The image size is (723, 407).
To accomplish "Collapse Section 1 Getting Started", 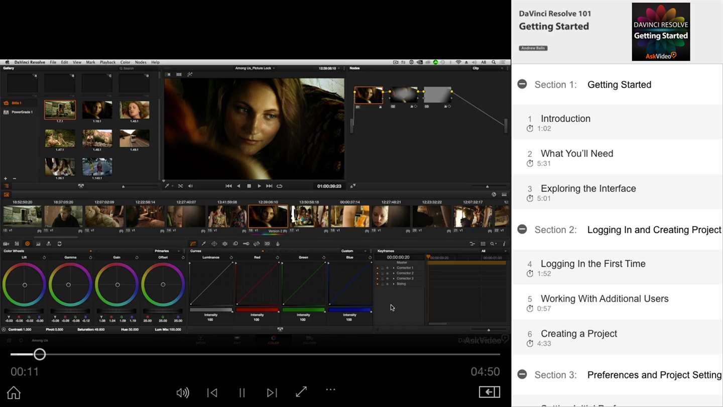I will point(522,84).
